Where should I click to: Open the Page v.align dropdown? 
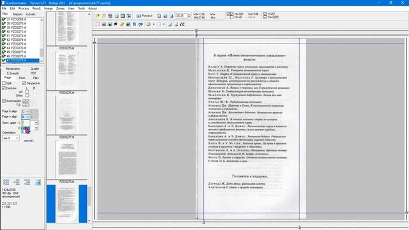pyautogui.click(x=26, y=117)
